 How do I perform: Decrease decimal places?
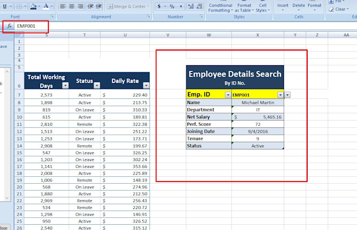[x=199, y=6]
